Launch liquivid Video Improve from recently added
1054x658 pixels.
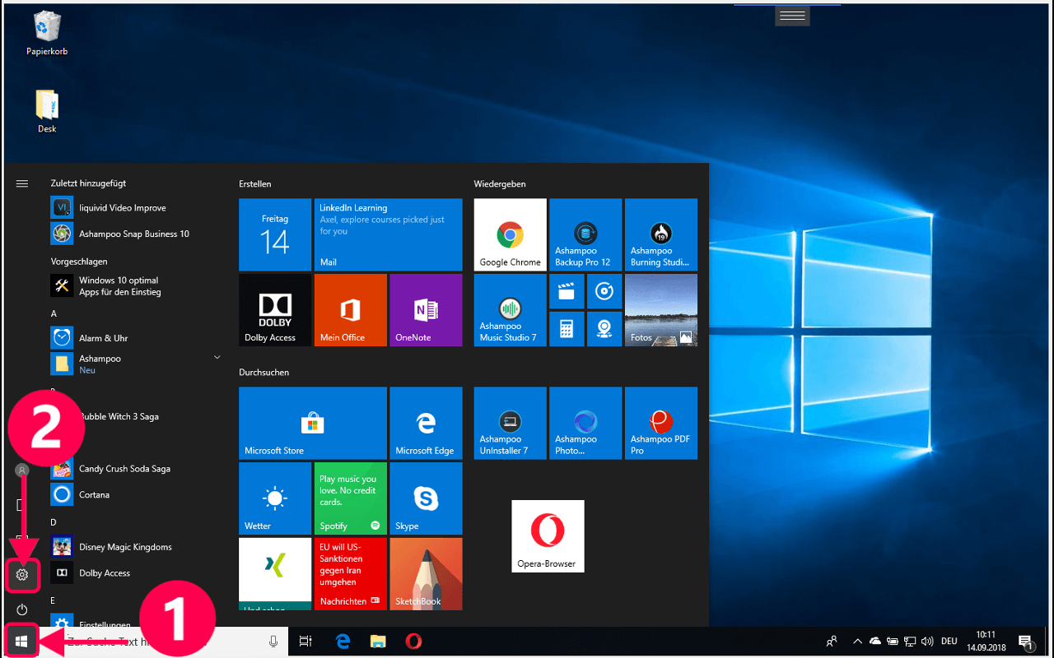[137, 208]
